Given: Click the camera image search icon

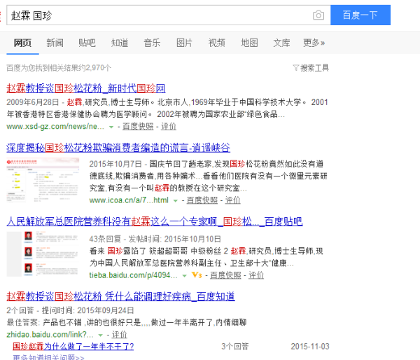Looking at the screenshot, I should pyautogui.click(x=318, y=15).
